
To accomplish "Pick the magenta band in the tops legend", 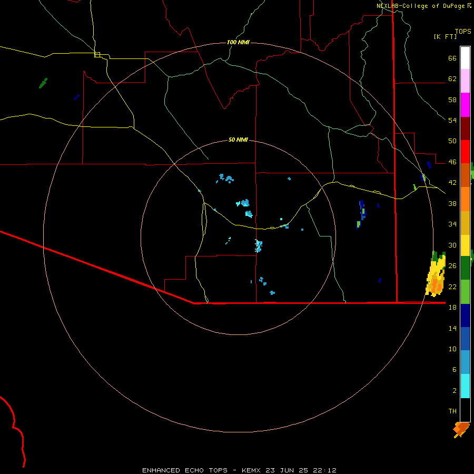I will point(465,105).
